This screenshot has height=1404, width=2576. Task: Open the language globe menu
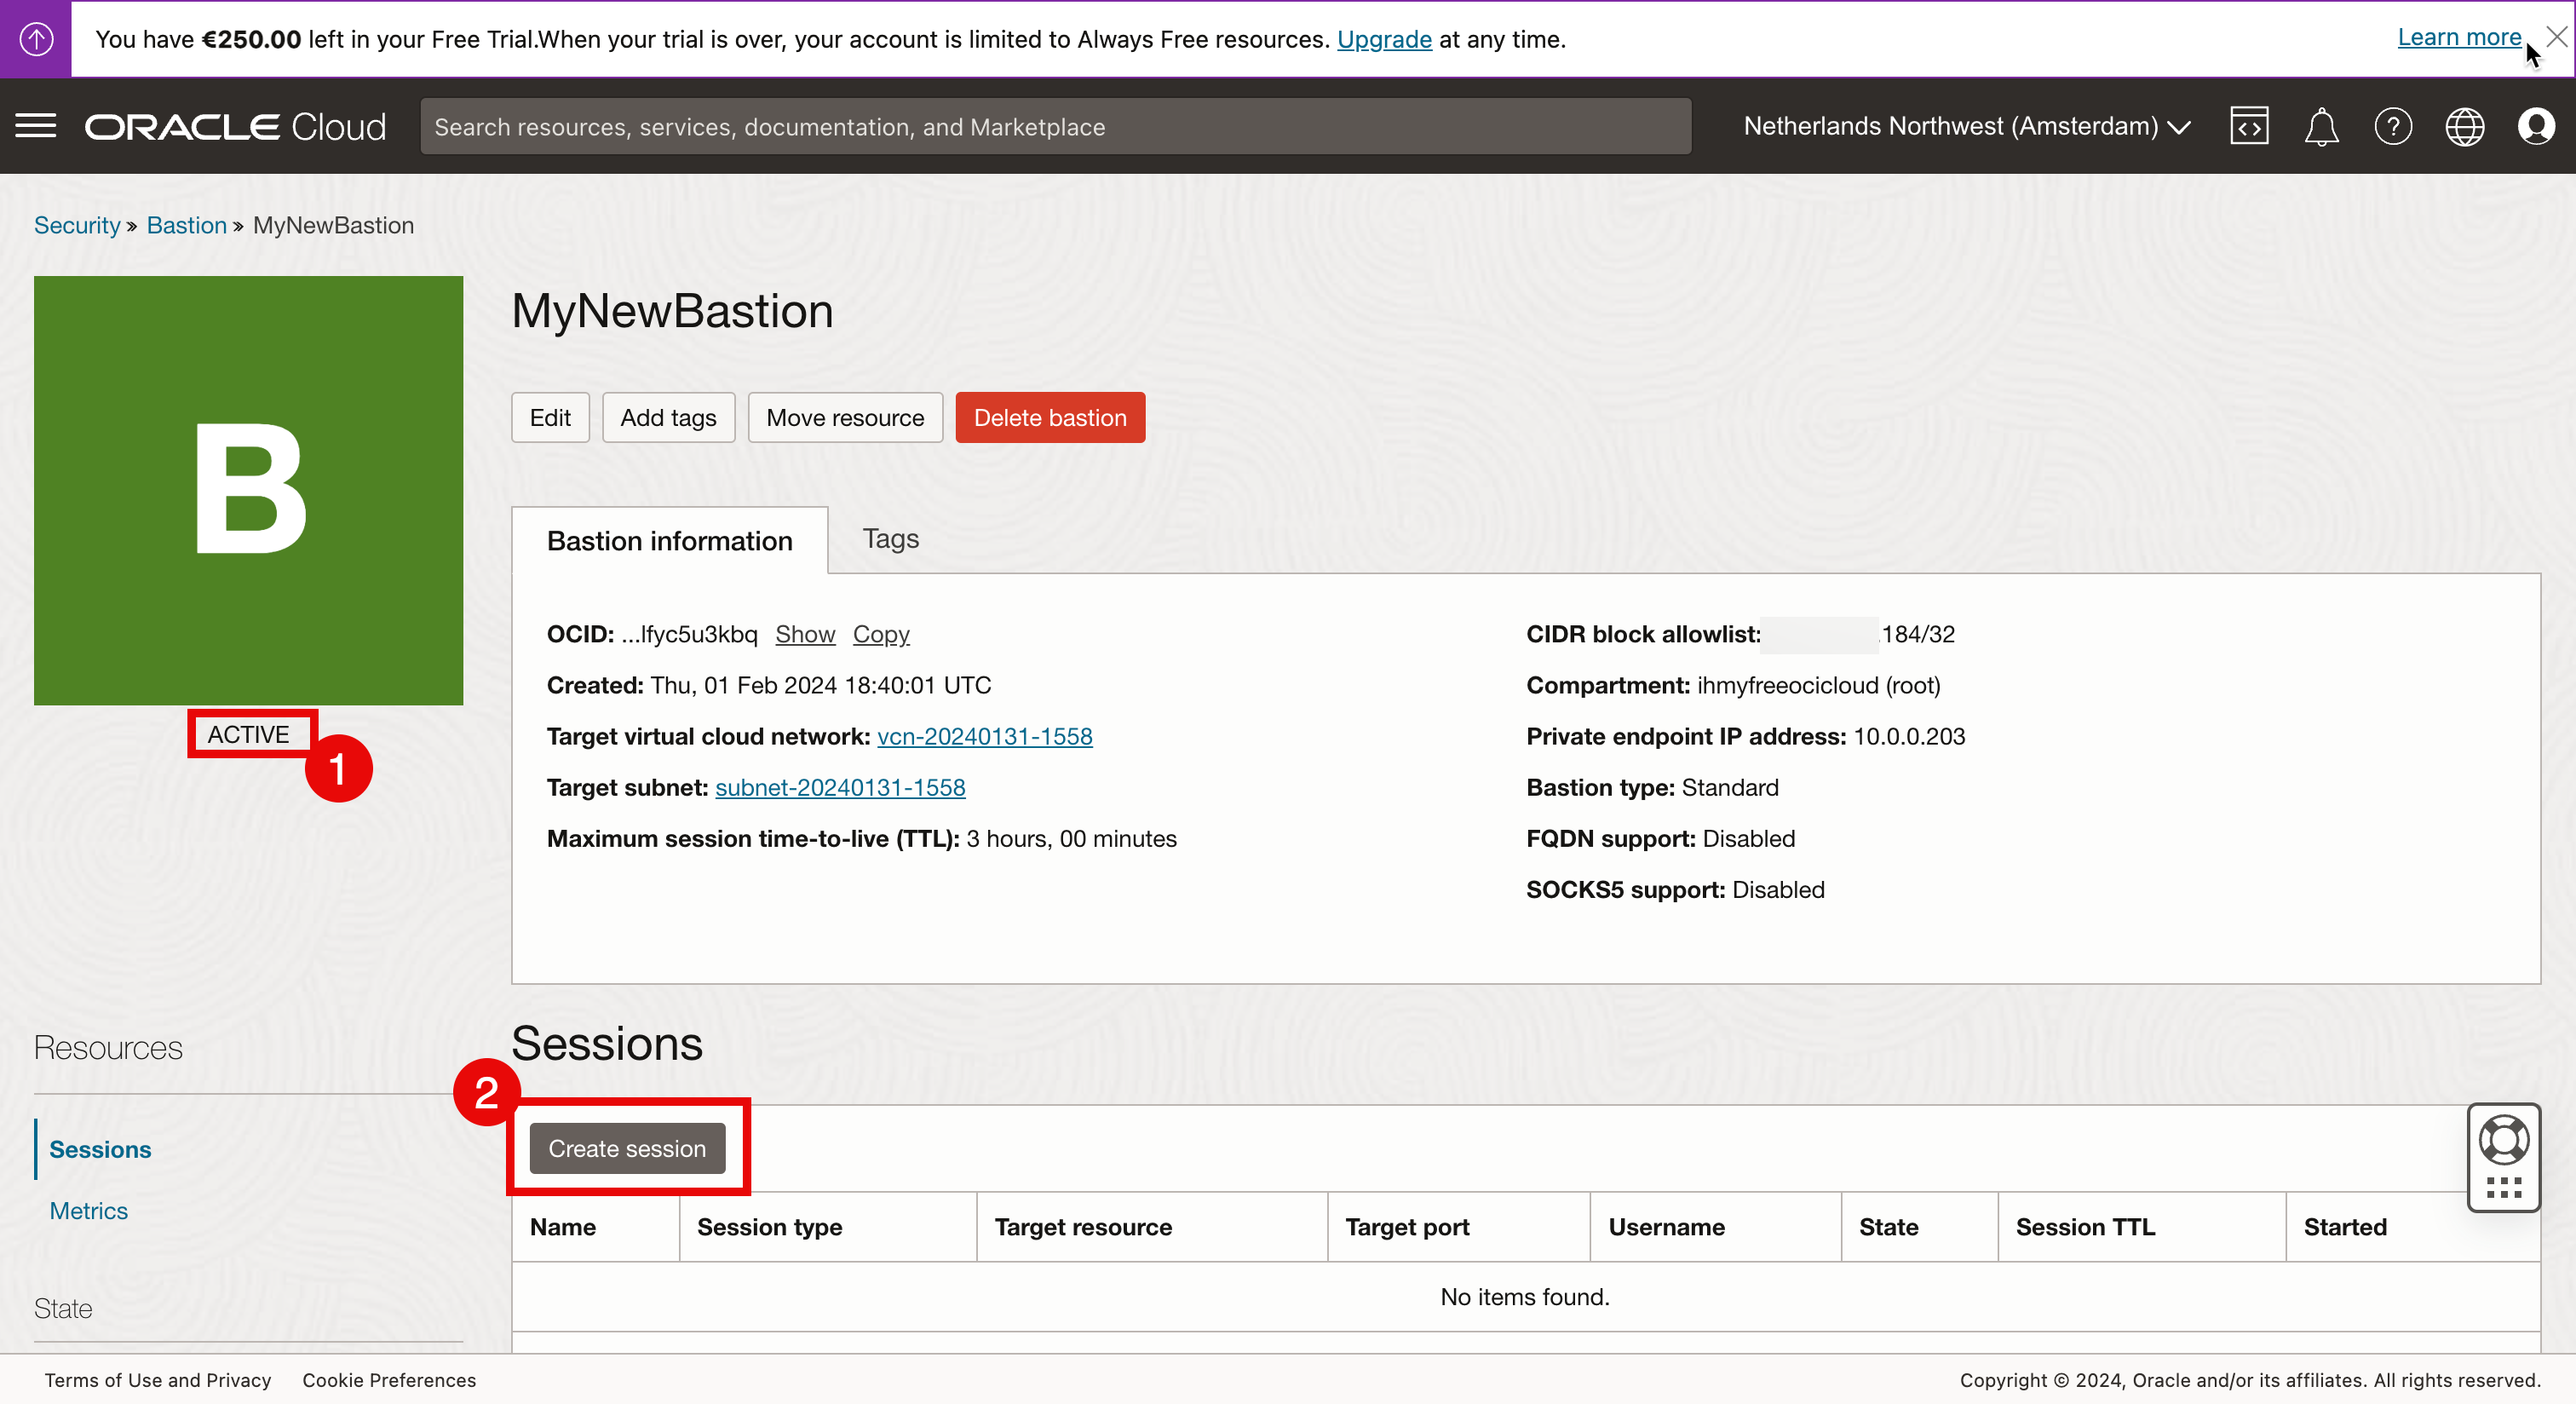(x=2464, y=126)
